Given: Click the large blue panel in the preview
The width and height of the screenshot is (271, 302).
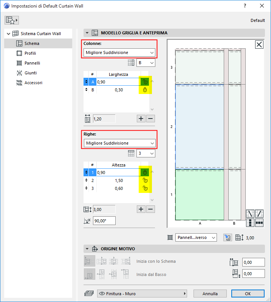Looking at the screenshot, I should [x=200, y=127].
